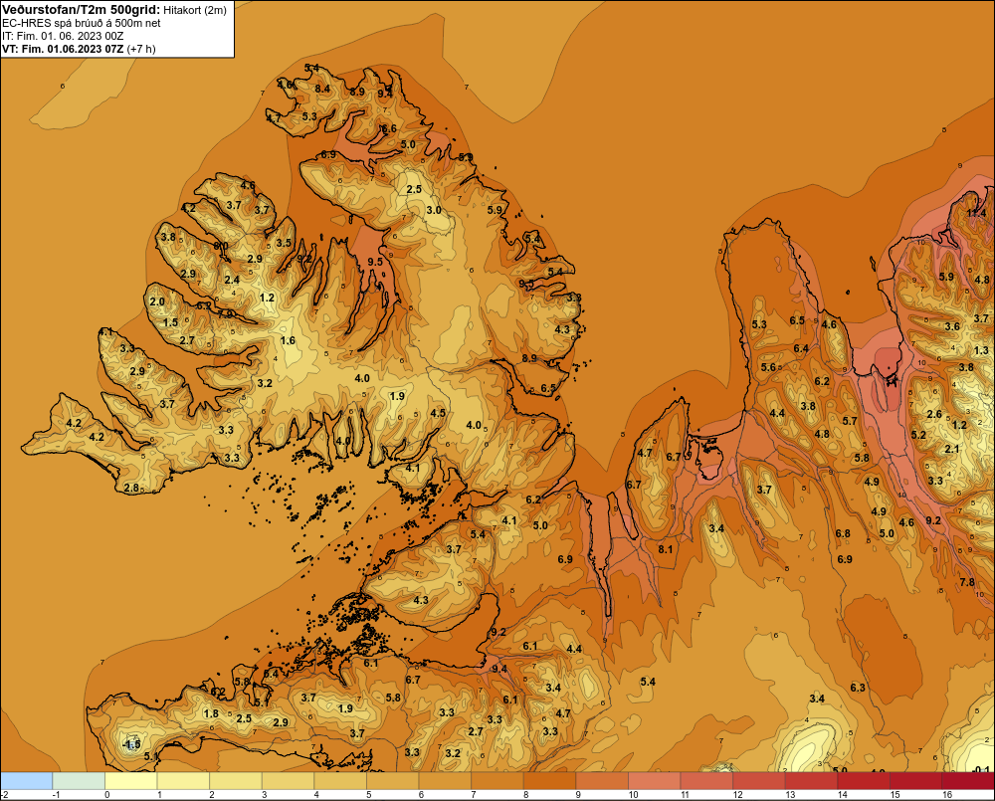Viewport: 995px width, 801px height.
Task: Click the -2 tick on the color scale
Action: coord(4,795)
